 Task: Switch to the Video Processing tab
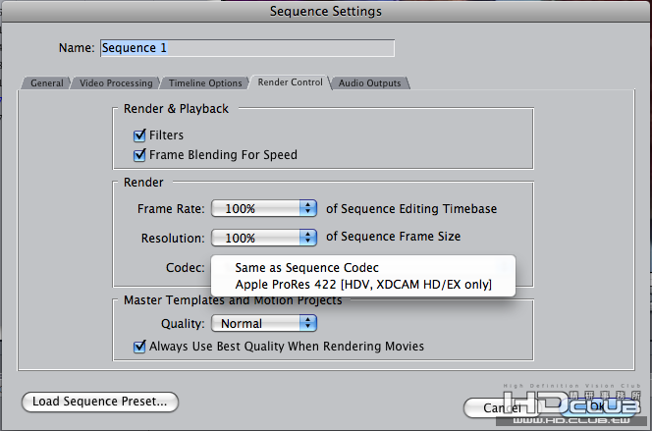click(x=116, y=83)
